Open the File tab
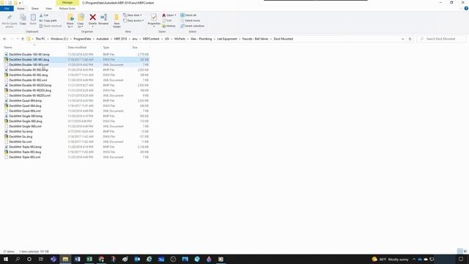 click(7, 8)
